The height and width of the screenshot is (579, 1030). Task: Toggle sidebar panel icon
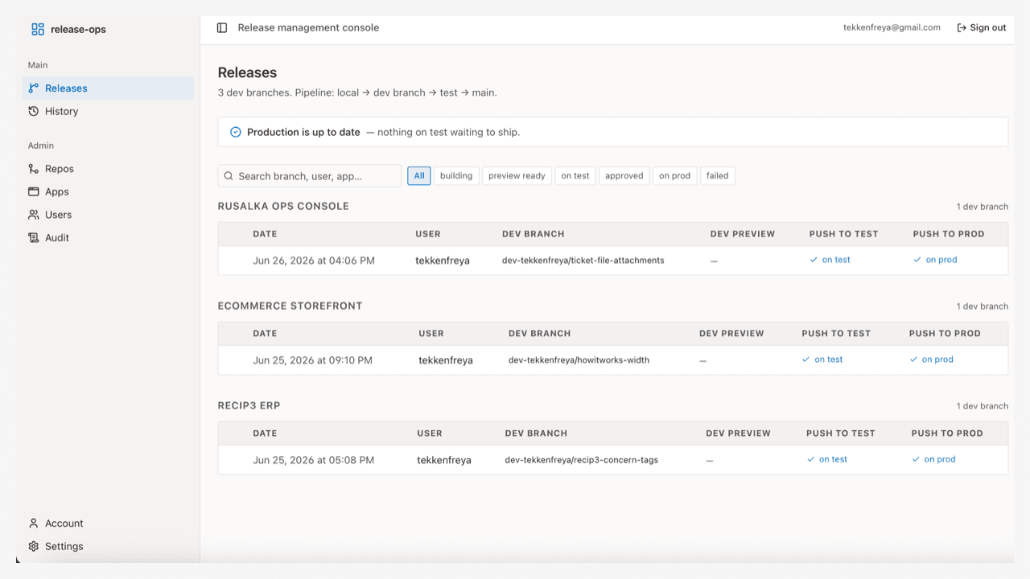point(222,27)
